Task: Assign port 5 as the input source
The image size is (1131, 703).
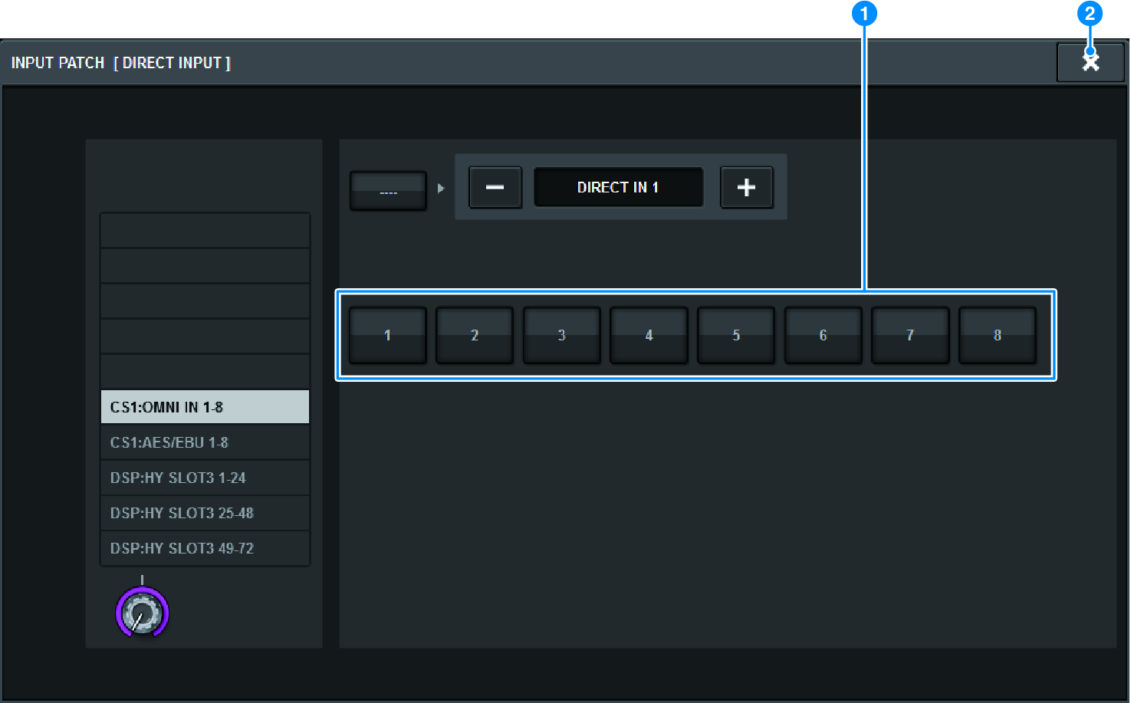Action: [735, 335]
